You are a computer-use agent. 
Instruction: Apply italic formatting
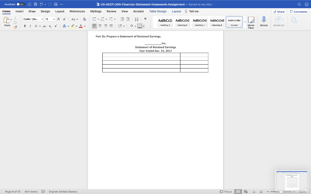(x=30, y=26)
